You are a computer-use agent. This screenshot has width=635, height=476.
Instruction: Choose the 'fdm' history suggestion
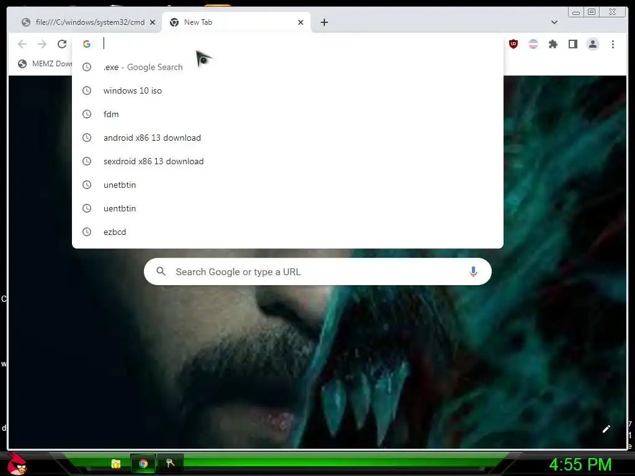tap(288, 114)
